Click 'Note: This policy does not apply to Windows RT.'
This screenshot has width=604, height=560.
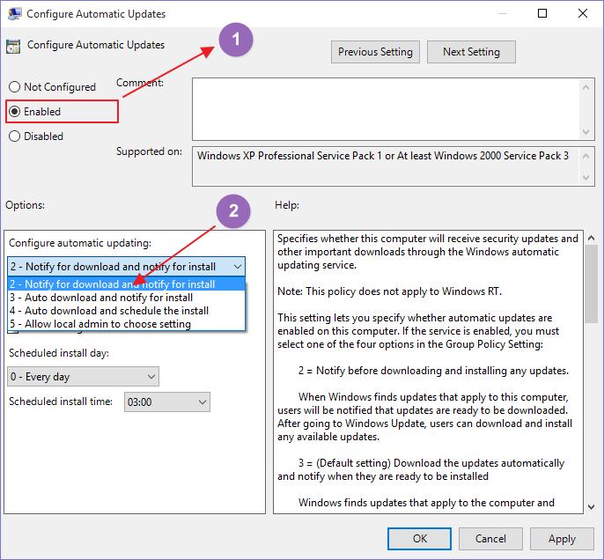[x=389, y=291]
